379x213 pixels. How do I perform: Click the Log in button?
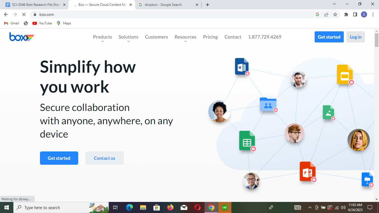point(355,37)
